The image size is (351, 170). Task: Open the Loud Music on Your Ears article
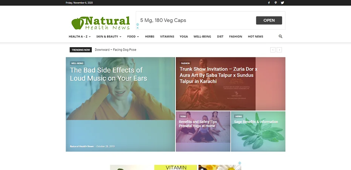(108, 74)
